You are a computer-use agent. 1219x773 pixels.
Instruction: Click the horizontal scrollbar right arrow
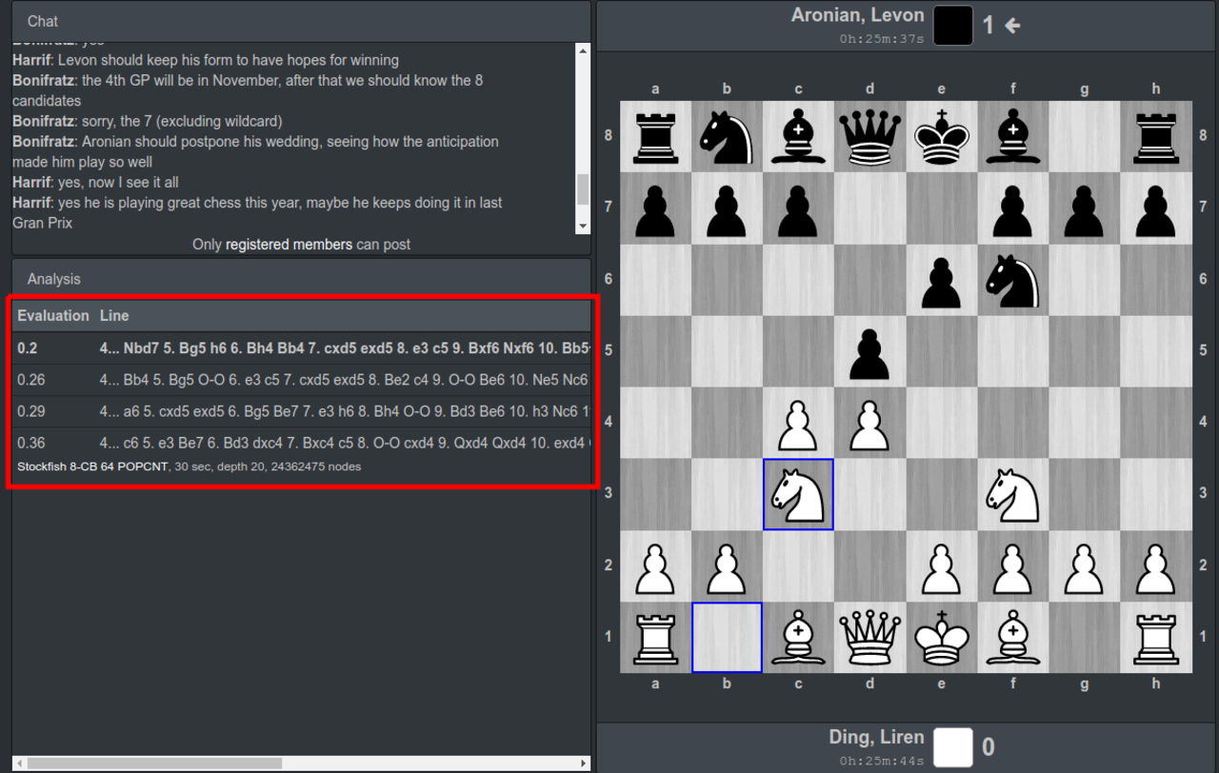tap(584, 763)
